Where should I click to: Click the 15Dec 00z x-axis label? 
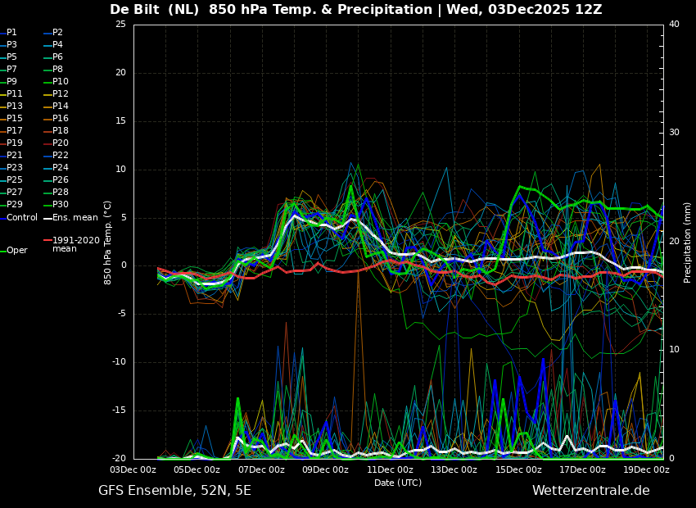point(518,470)
